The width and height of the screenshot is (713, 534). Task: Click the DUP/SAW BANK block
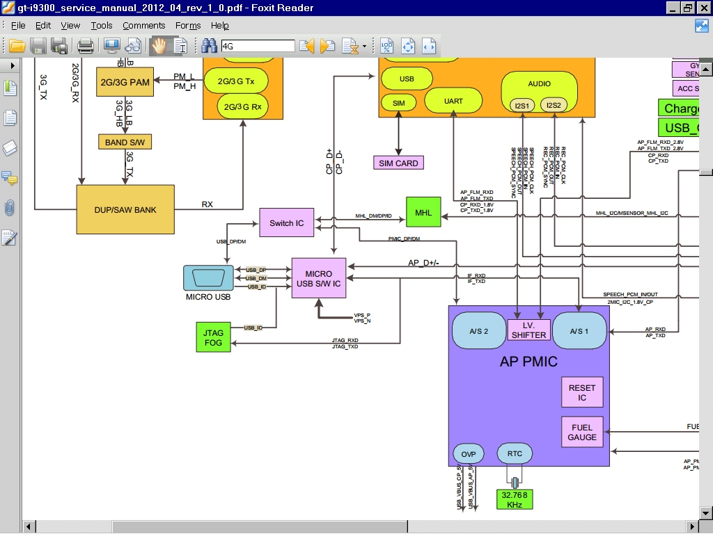(125, 209)
